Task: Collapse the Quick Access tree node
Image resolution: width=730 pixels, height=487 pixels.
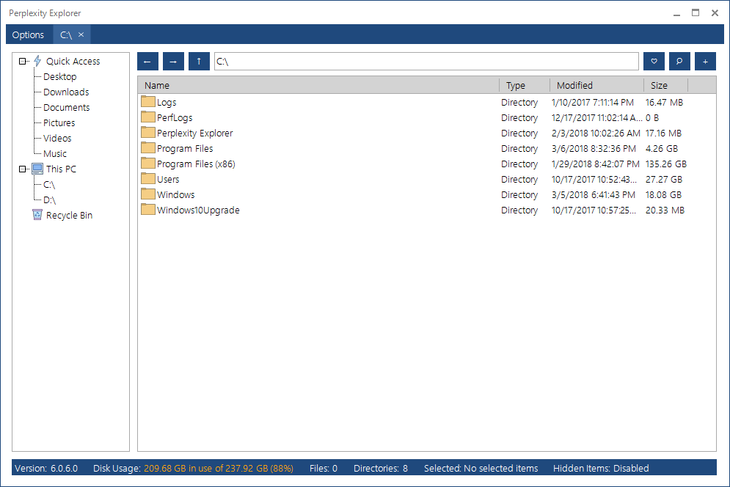Action: (x=22, y=61)
